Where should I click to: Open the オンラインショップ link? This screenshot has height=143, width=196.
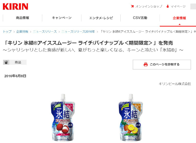(x=149, y=6)
